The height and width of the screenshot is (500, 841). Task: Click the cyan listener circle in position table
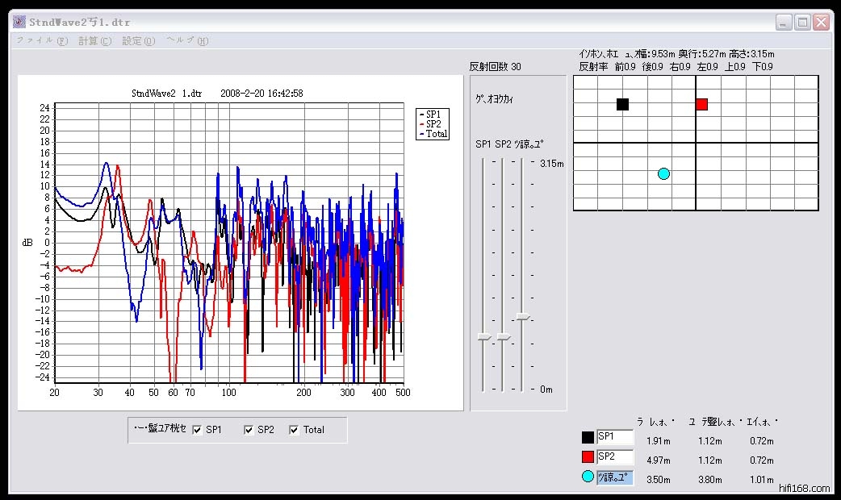pos(588,477)
